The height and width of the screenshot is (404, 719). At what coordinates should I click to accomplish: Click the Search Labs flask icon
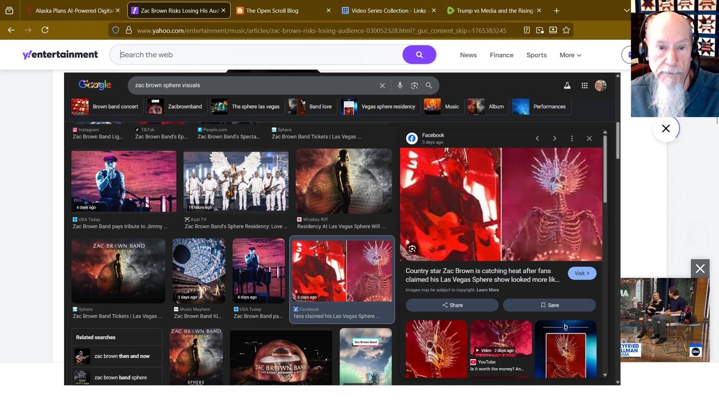(x=567, y=85)
